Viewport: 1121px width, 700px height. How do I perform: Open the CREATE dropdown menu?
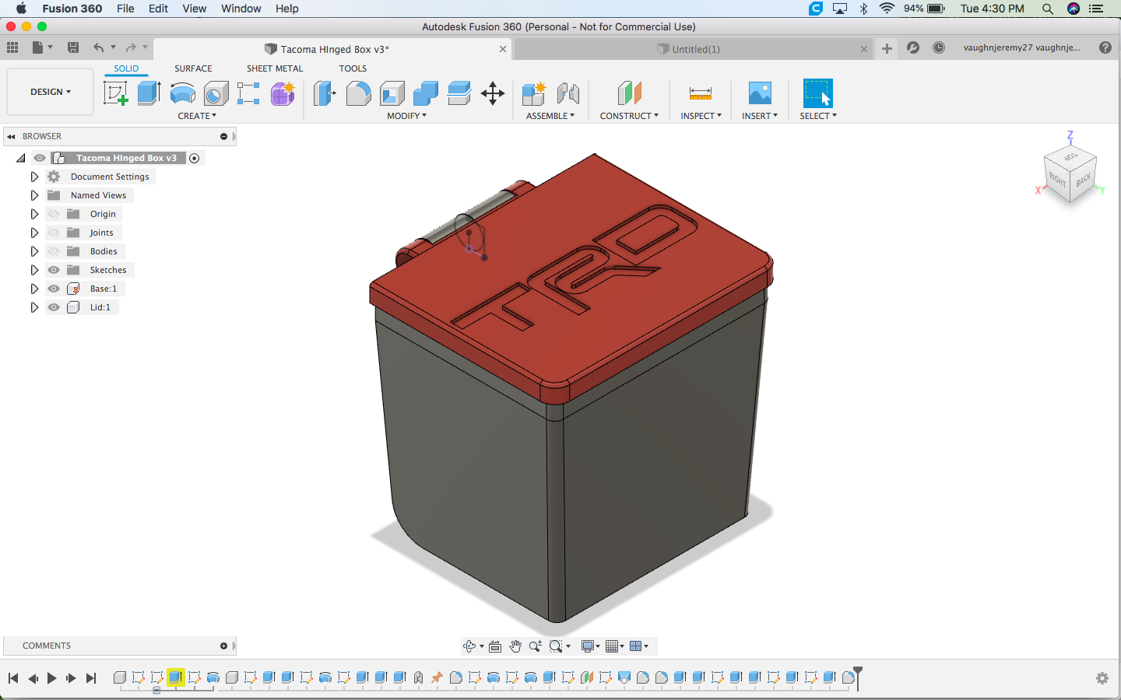click(x=197, y=116)
